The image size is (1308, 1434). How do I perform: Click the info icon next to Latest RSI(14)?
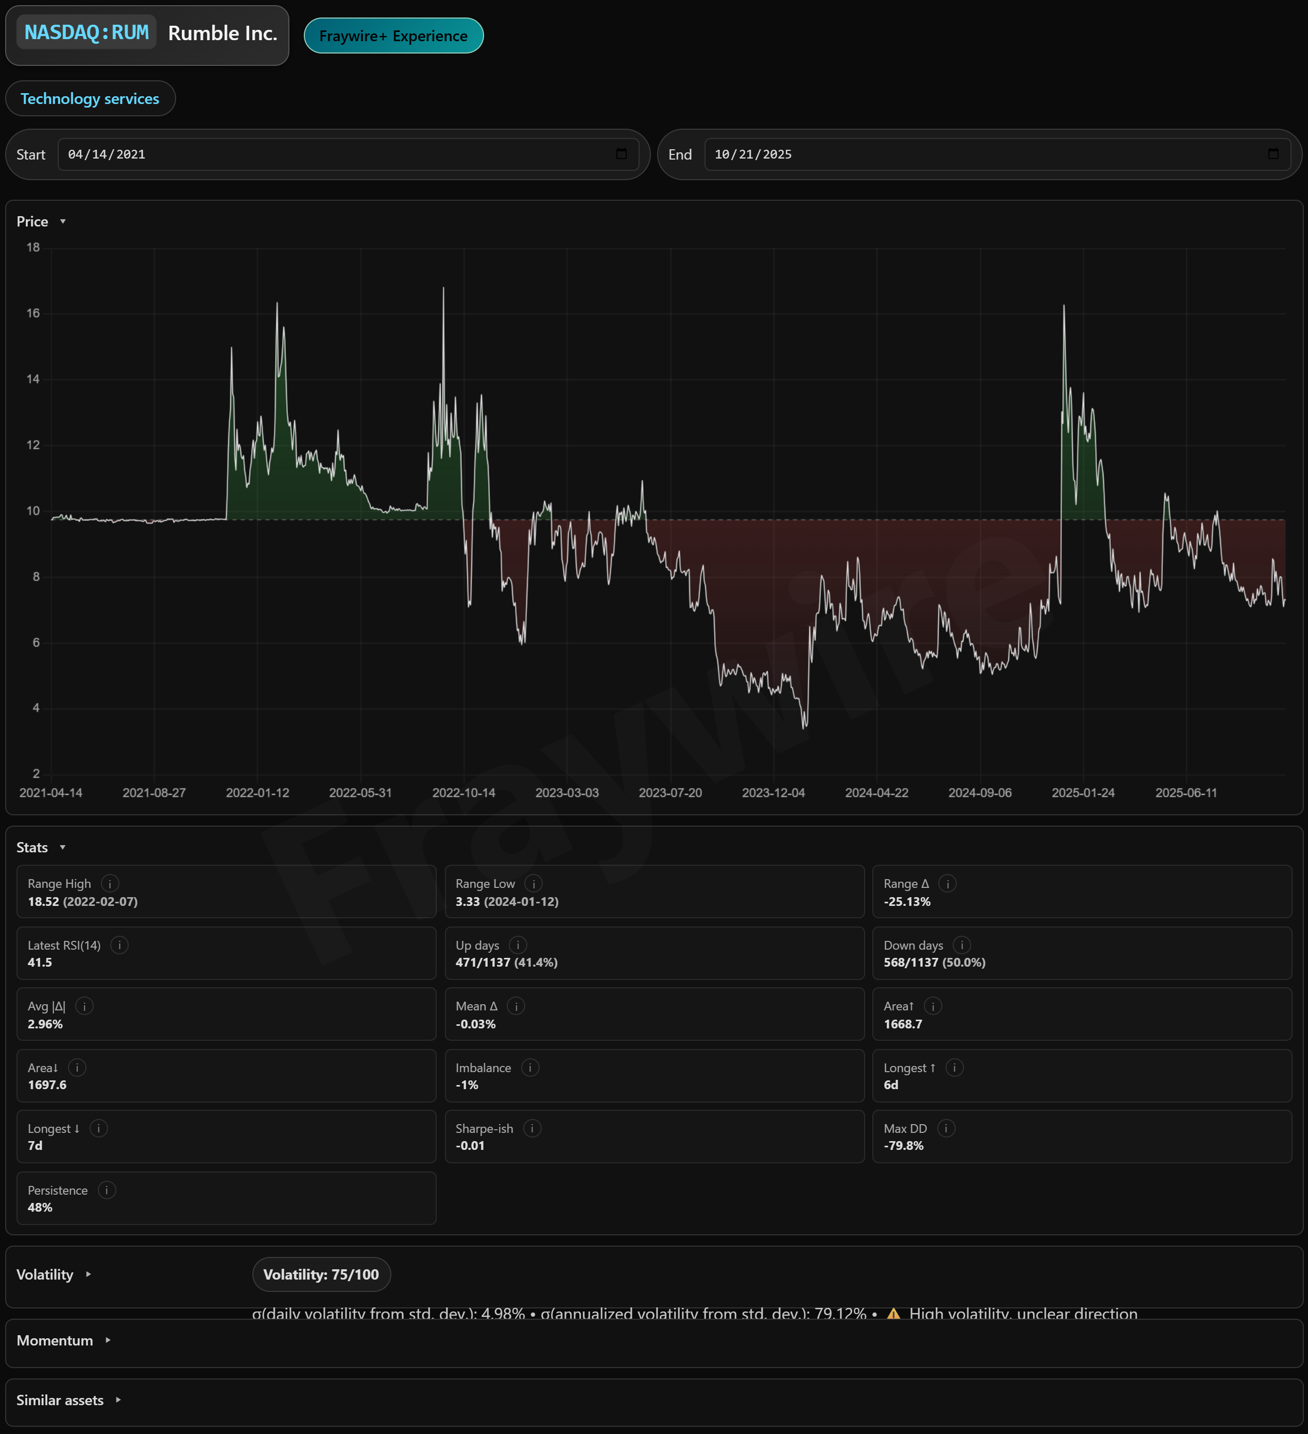point(119,946)
